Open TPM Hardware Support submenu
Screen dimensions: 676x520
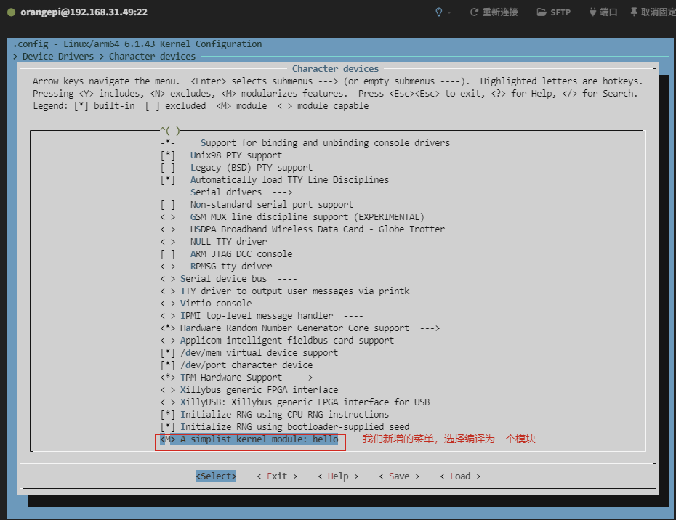[x=236, y=378]
